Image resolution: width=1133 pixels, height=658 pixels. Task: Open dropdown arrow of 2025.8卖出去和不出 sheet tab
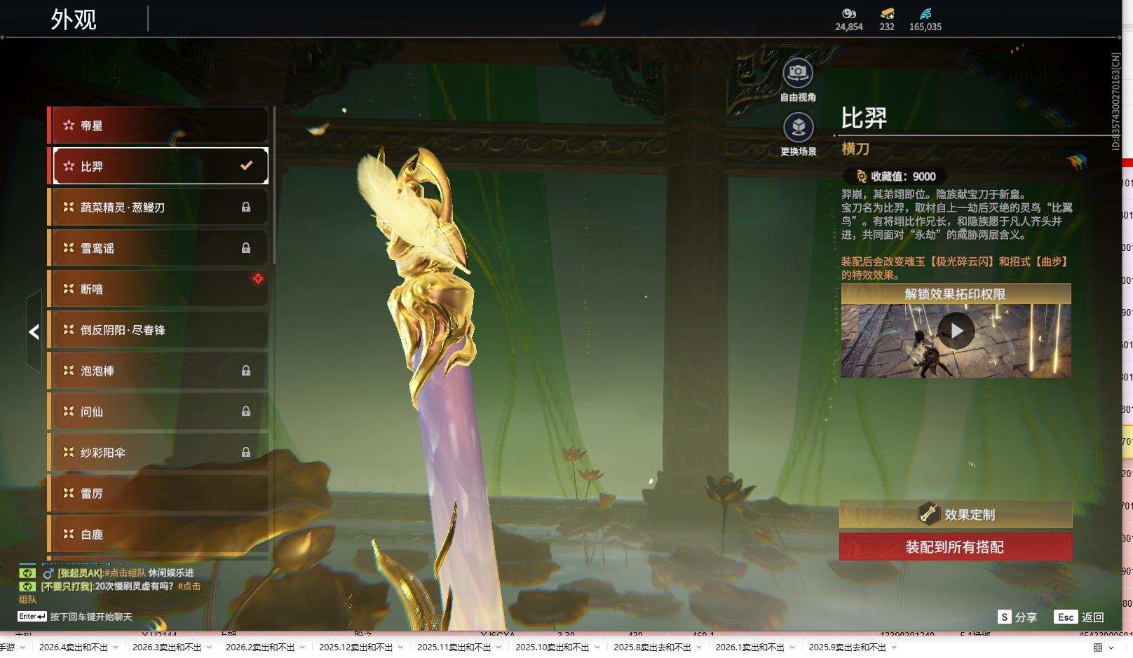(699, 647)
